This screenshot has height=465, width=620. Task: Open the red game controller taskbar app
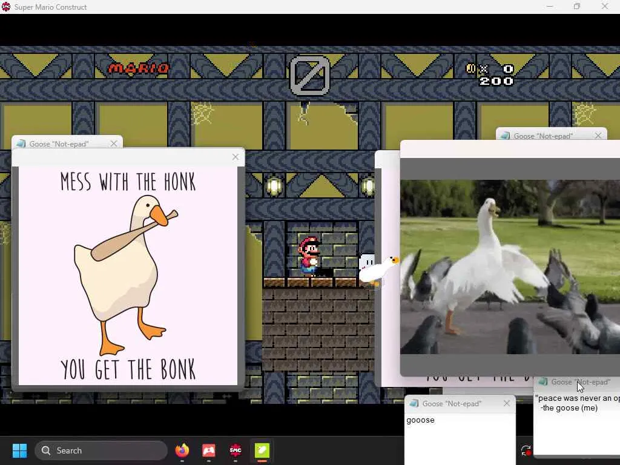209,450
